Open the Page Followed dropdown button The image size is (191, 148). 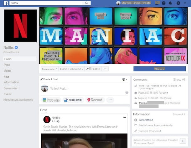click(72, 69)
